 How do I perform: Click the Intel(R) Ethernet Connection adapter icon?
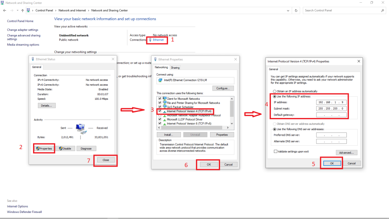click(160, 80)
